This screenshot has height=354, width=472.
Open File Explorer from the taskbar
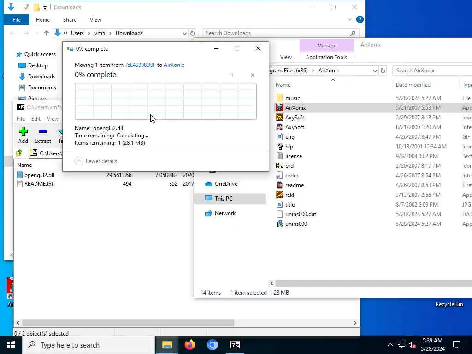[x=167, y=345]
